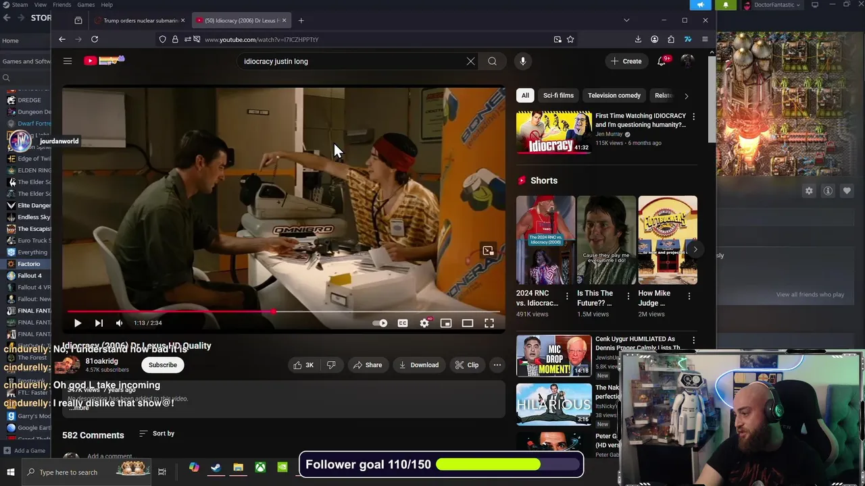Subscribe to the 81oakridg channel
This screenshot has width=865, height=486.
[163, 365]
